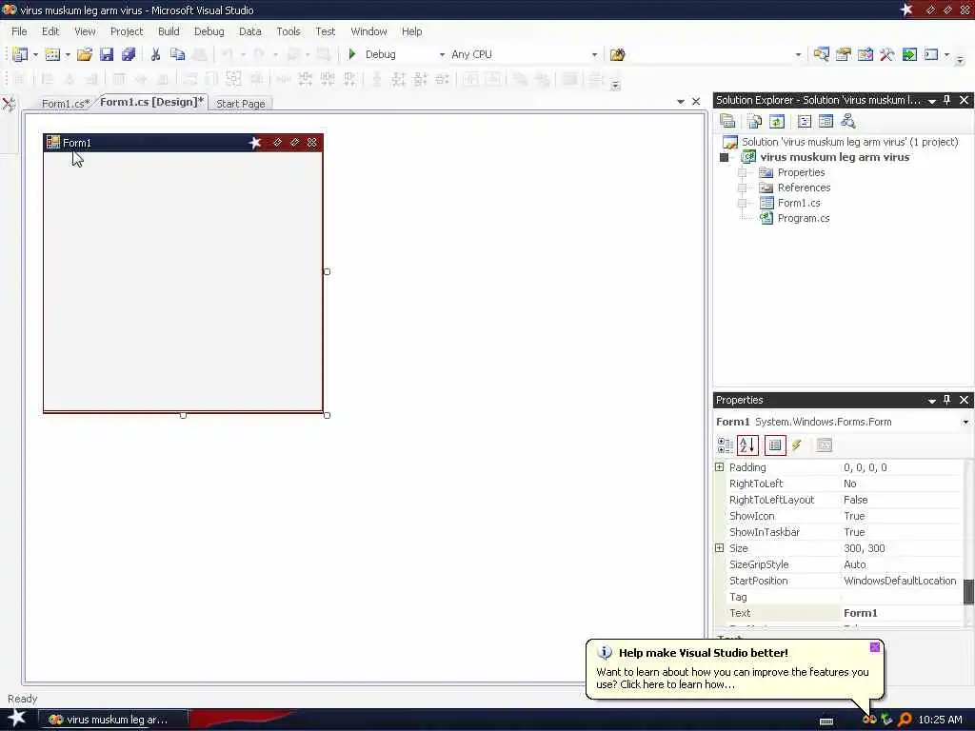Click View Code icon in Solution Explorer
975x731 pixels.
804,121
